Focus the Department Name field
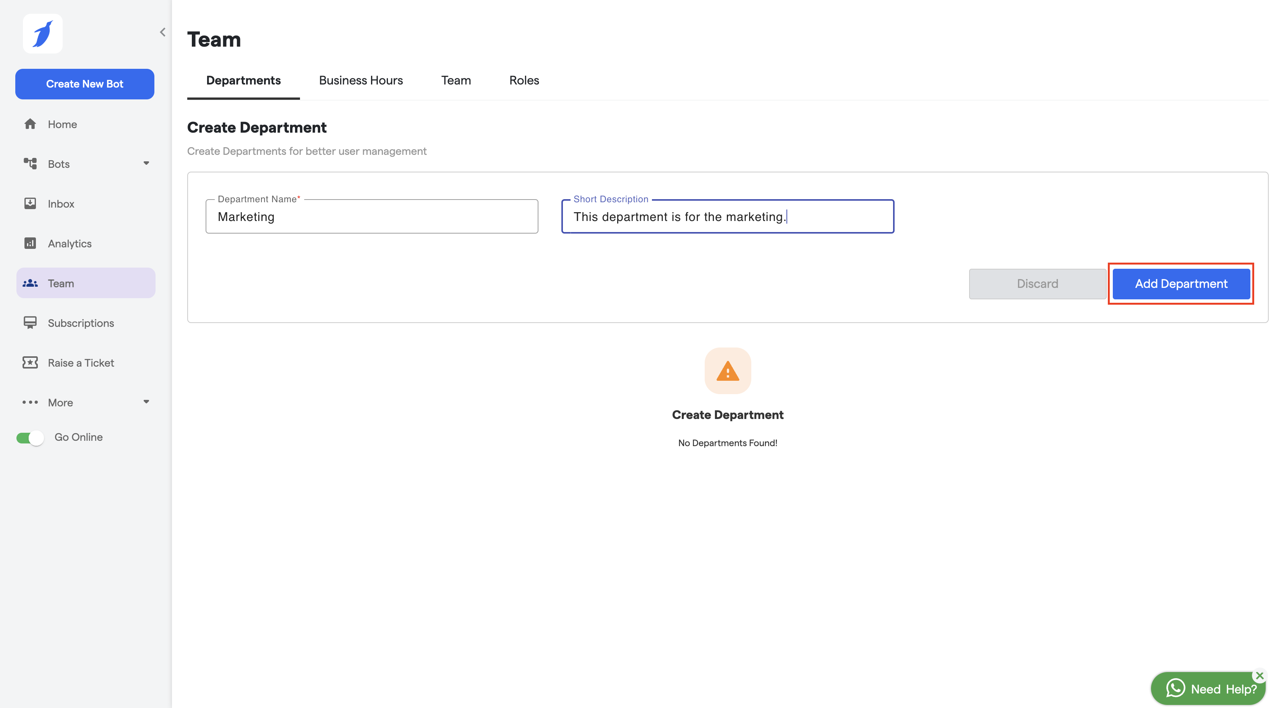Screen dimensions: 1284x708 tap(371, 217)
